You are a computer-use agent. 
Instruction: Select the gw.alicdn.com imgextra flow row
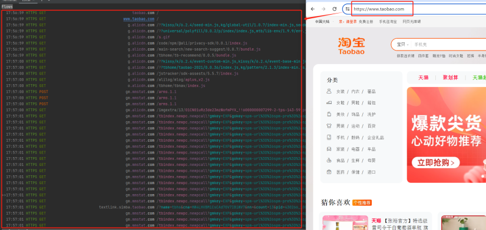[151, 110]
